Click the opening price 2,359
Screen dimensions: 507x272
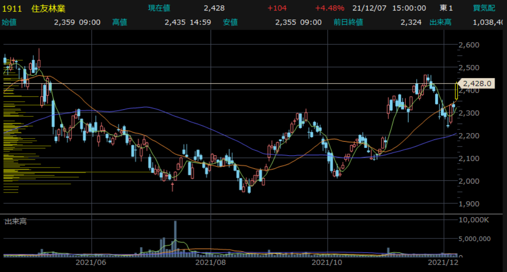pyautogui.click(x=64, y=22)
